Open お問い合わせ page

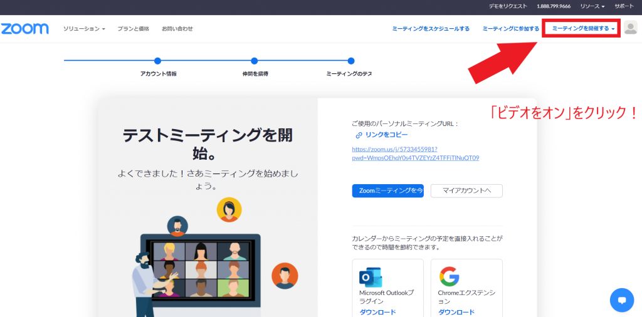tap(177, 29)
